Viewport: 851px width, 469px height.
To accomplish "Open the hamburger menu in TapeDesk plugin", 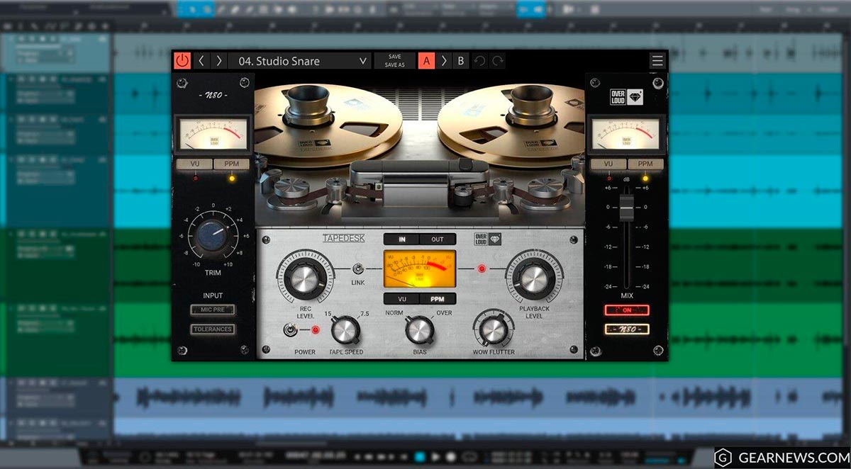I will [657, 61].
